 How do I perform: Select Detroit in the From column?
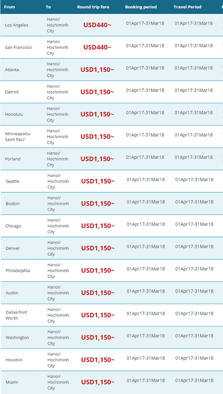click(x=12, y=92)
